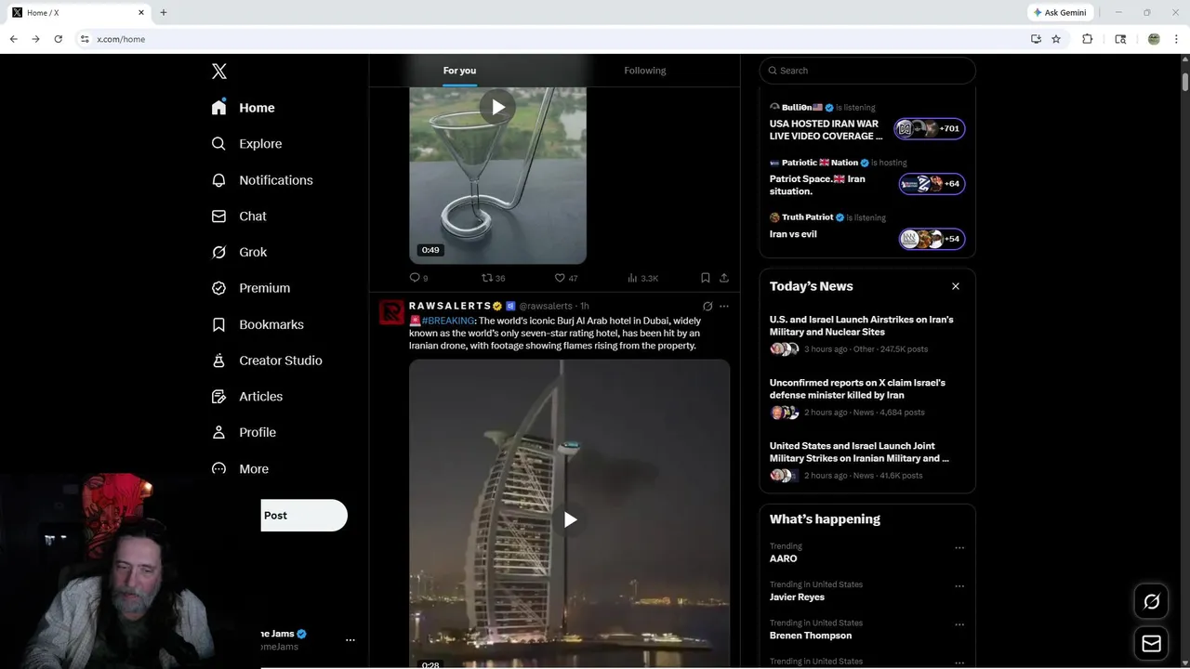
Task: Open Chat from the sidebar
Action: tap(239, 216)
